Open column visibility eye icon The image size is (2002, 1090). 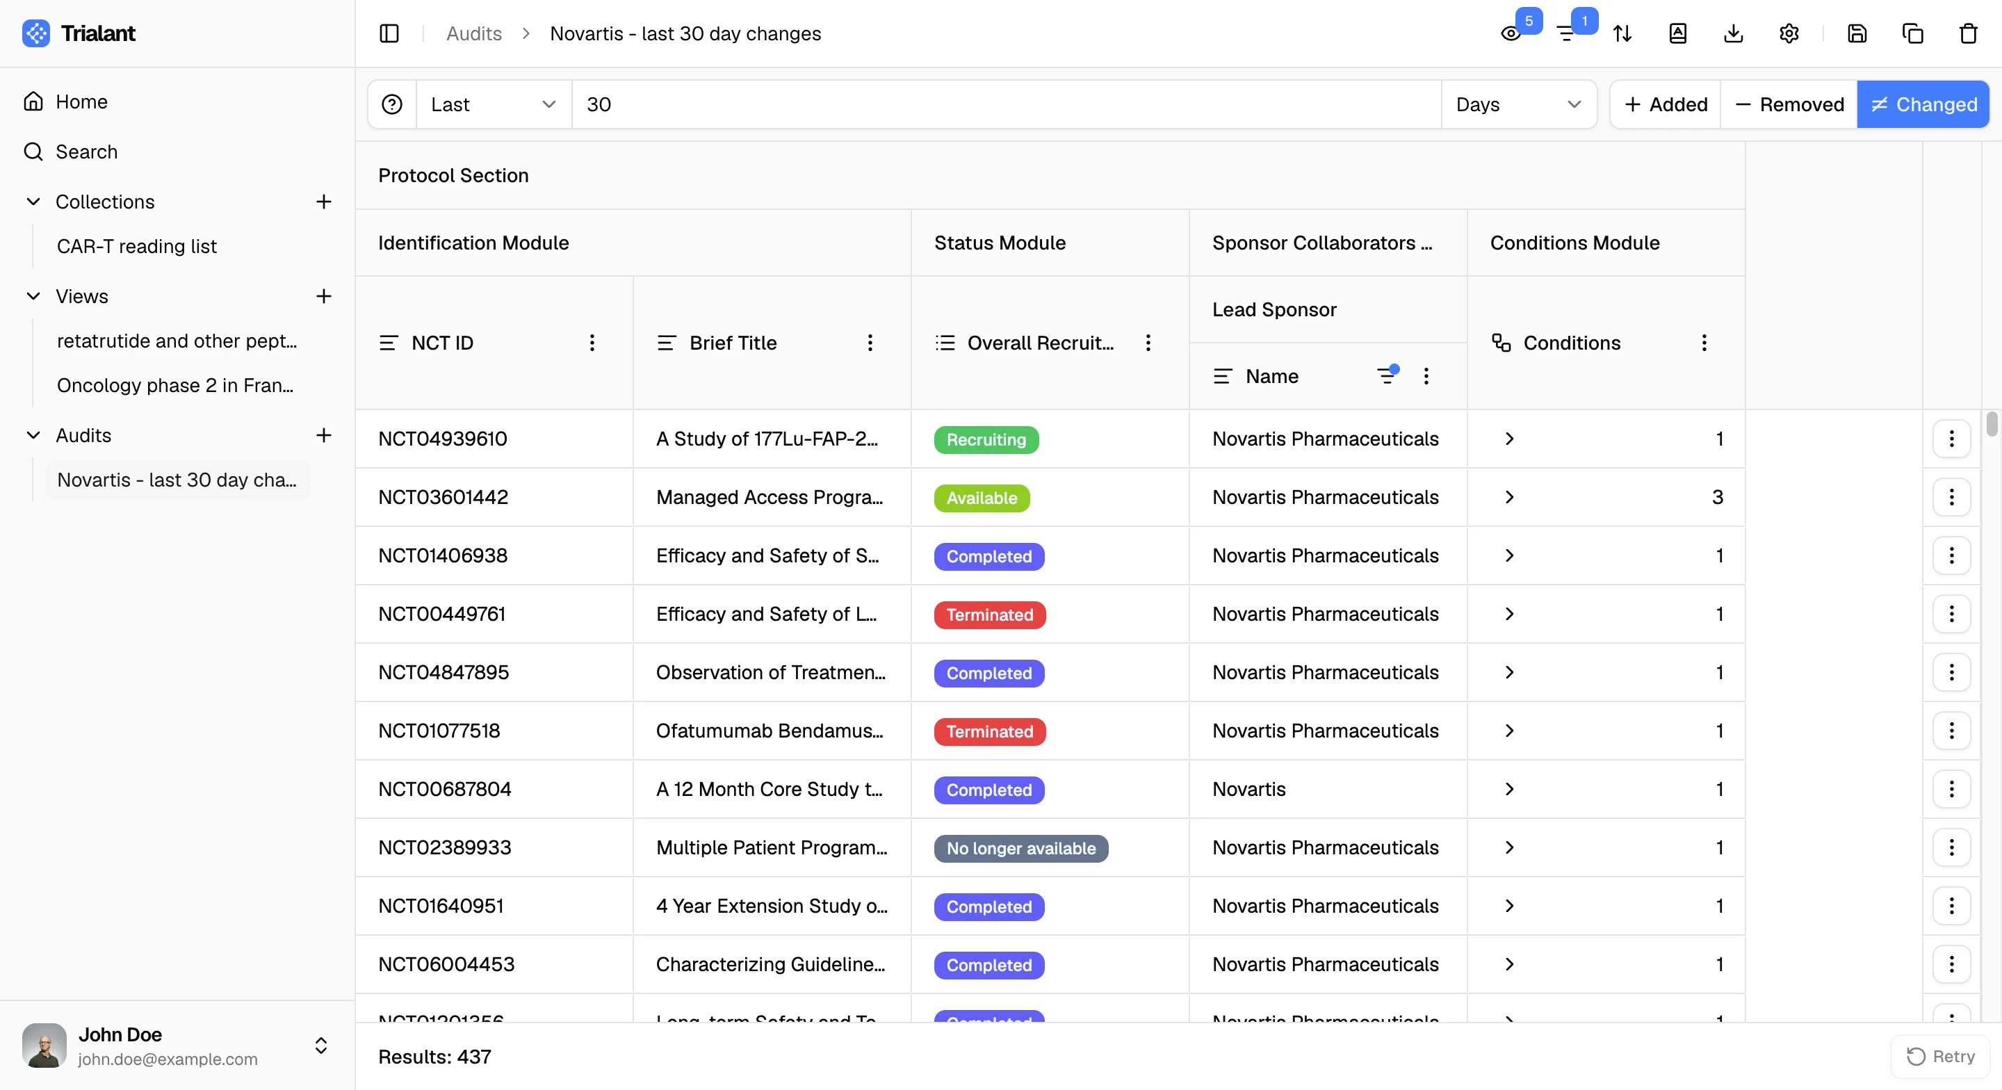tap(1511, 33)
